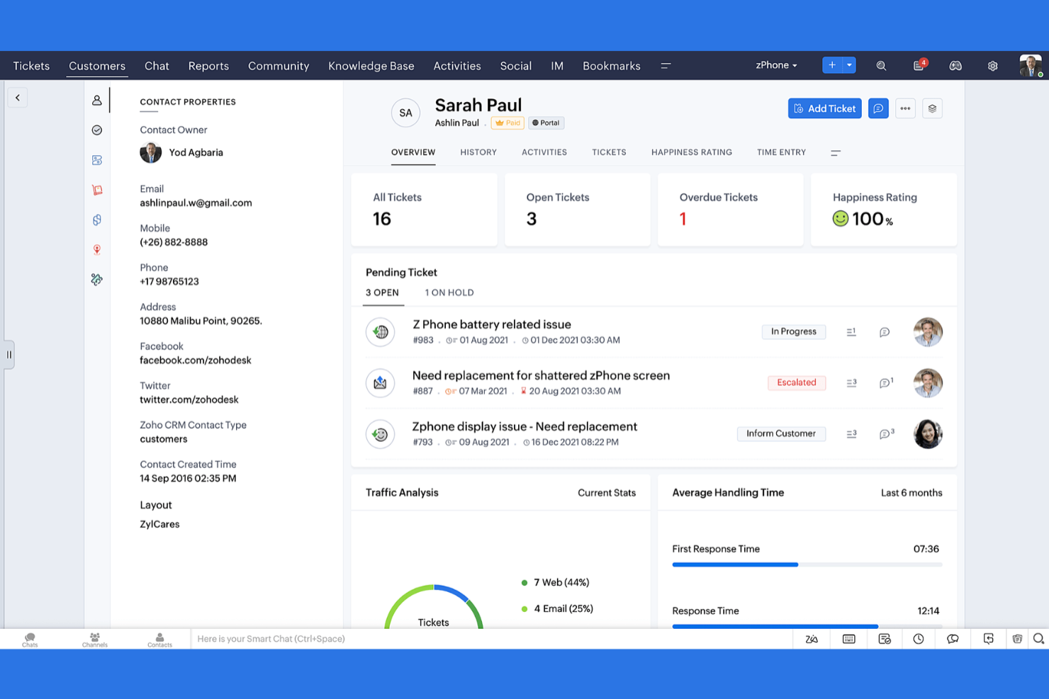1049x699 pixels.
Task: Open the Knowledge Base menu item
Action: (371, 65)
